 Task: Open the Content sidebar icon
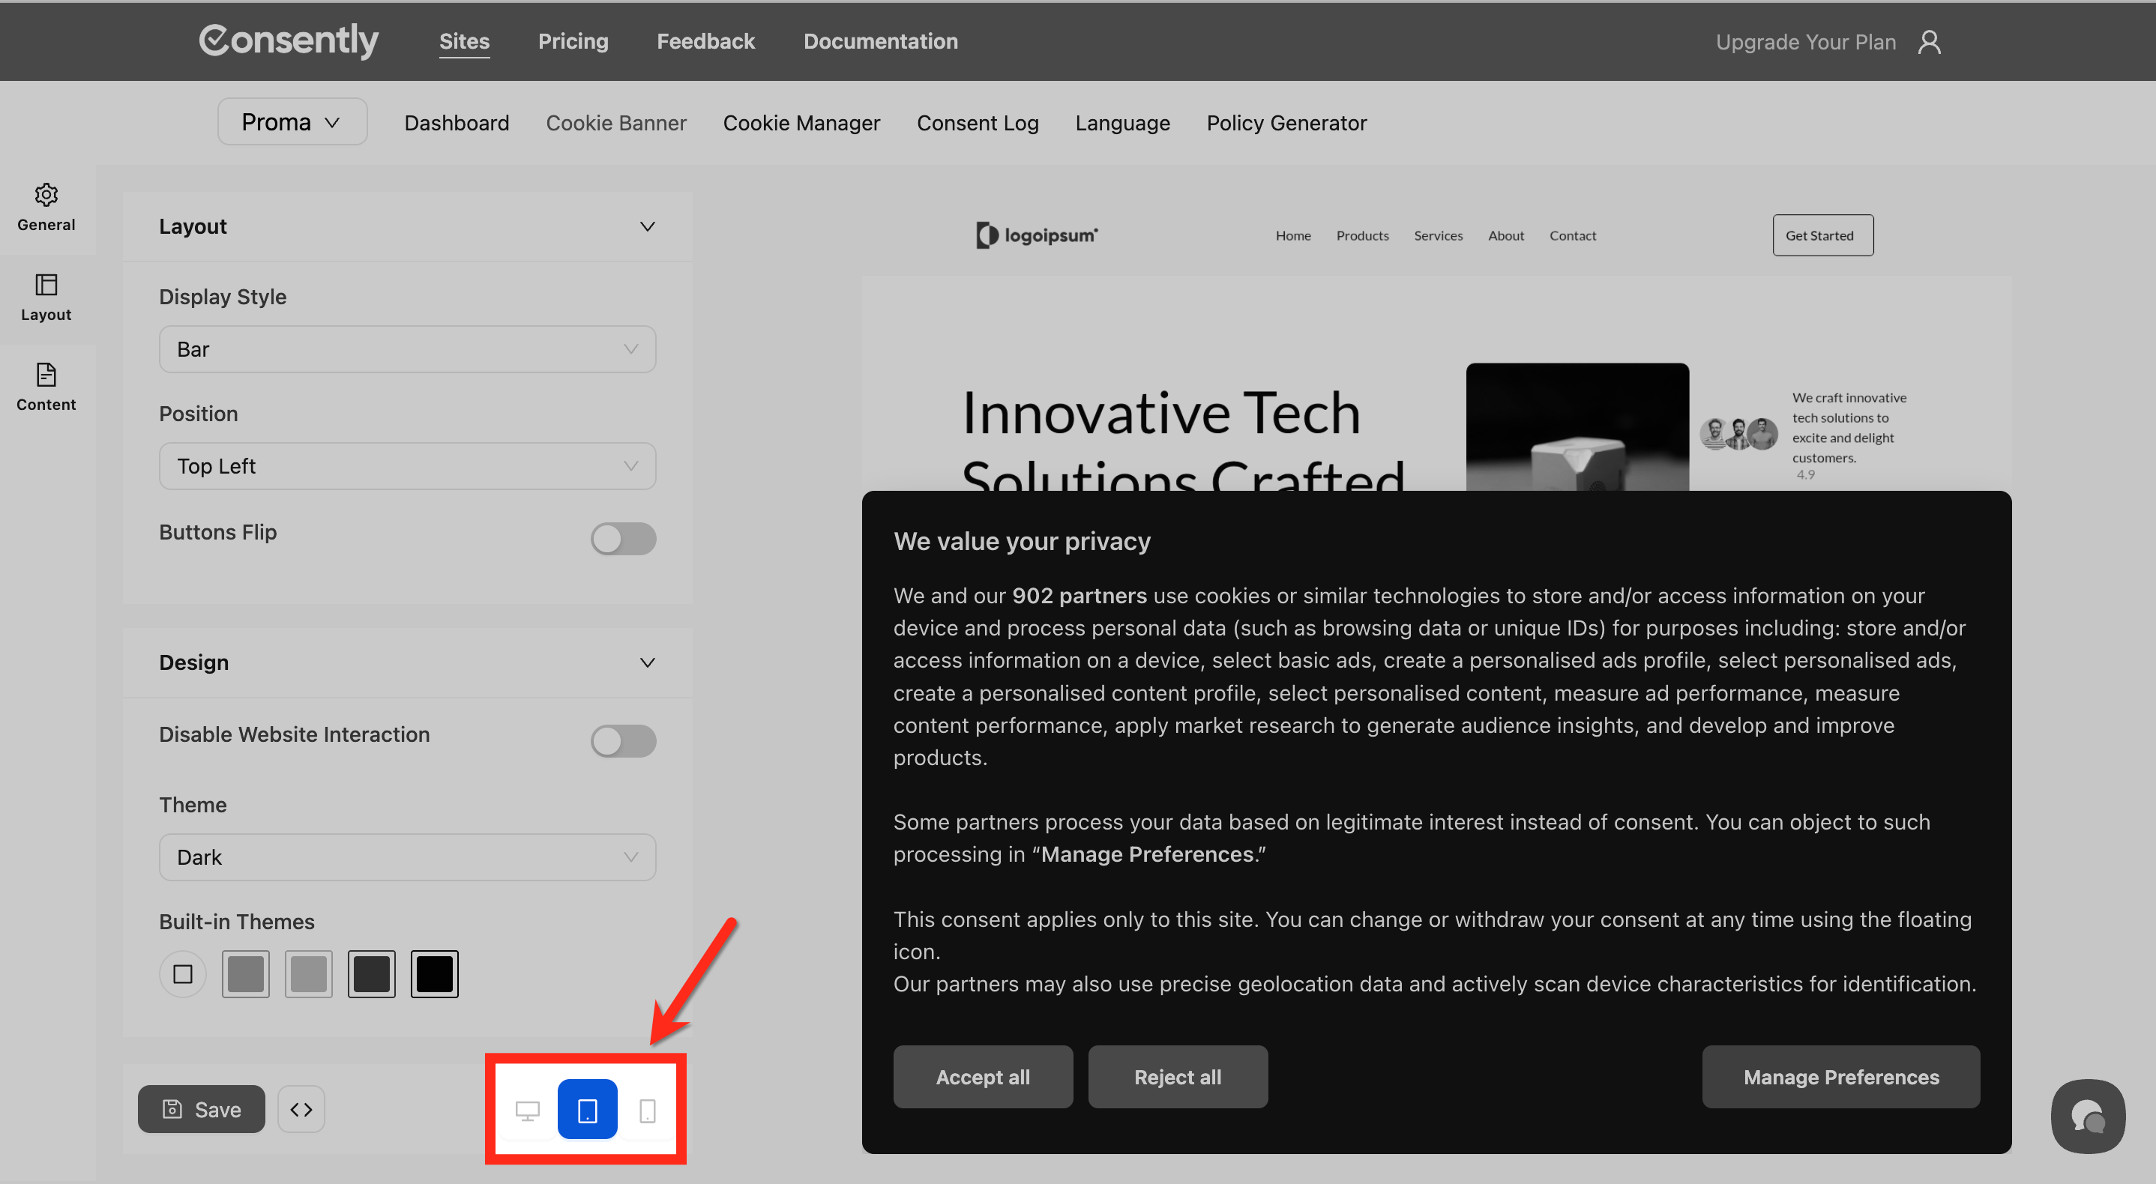[x=46, y=387]
